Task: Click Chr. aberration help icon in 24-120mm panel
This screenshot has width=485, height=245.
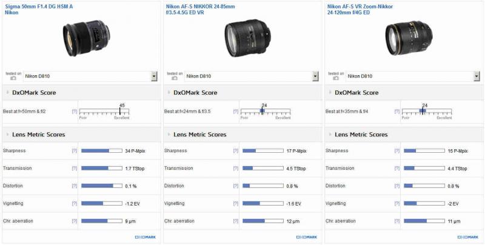Action: tap(397, 221)
